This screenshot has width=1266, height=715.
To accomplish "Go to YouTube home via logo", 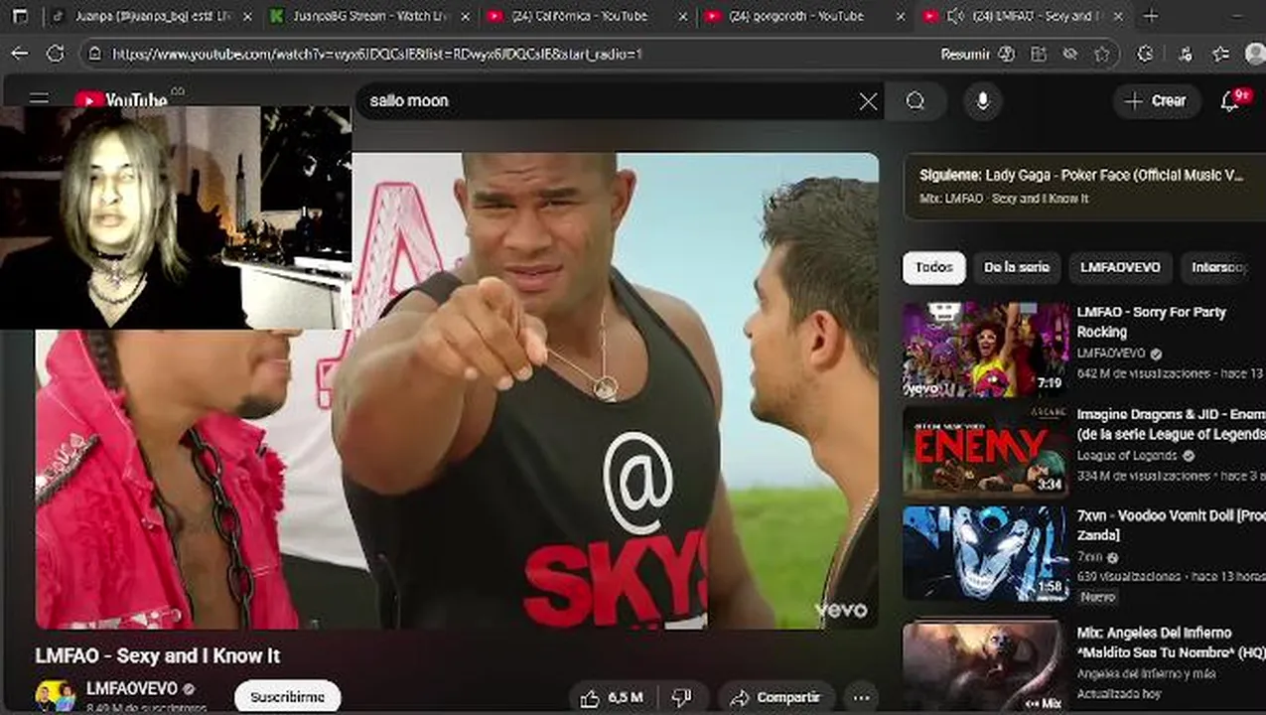I will (x=122, y=99).
